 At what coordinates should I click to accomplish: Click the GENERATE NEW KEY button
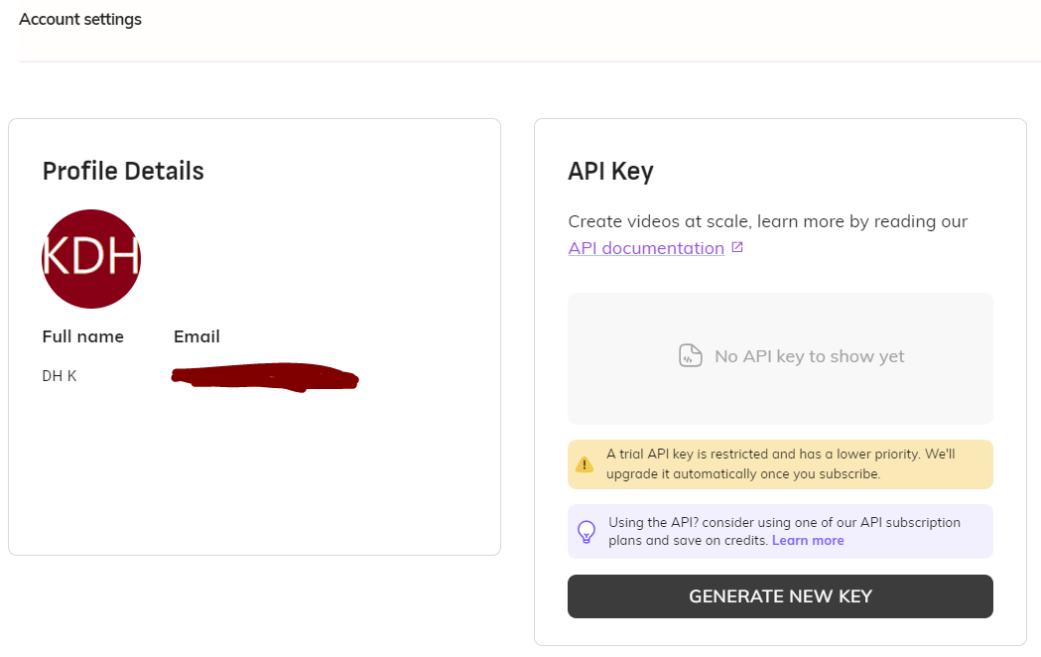[x=780, y=595]
